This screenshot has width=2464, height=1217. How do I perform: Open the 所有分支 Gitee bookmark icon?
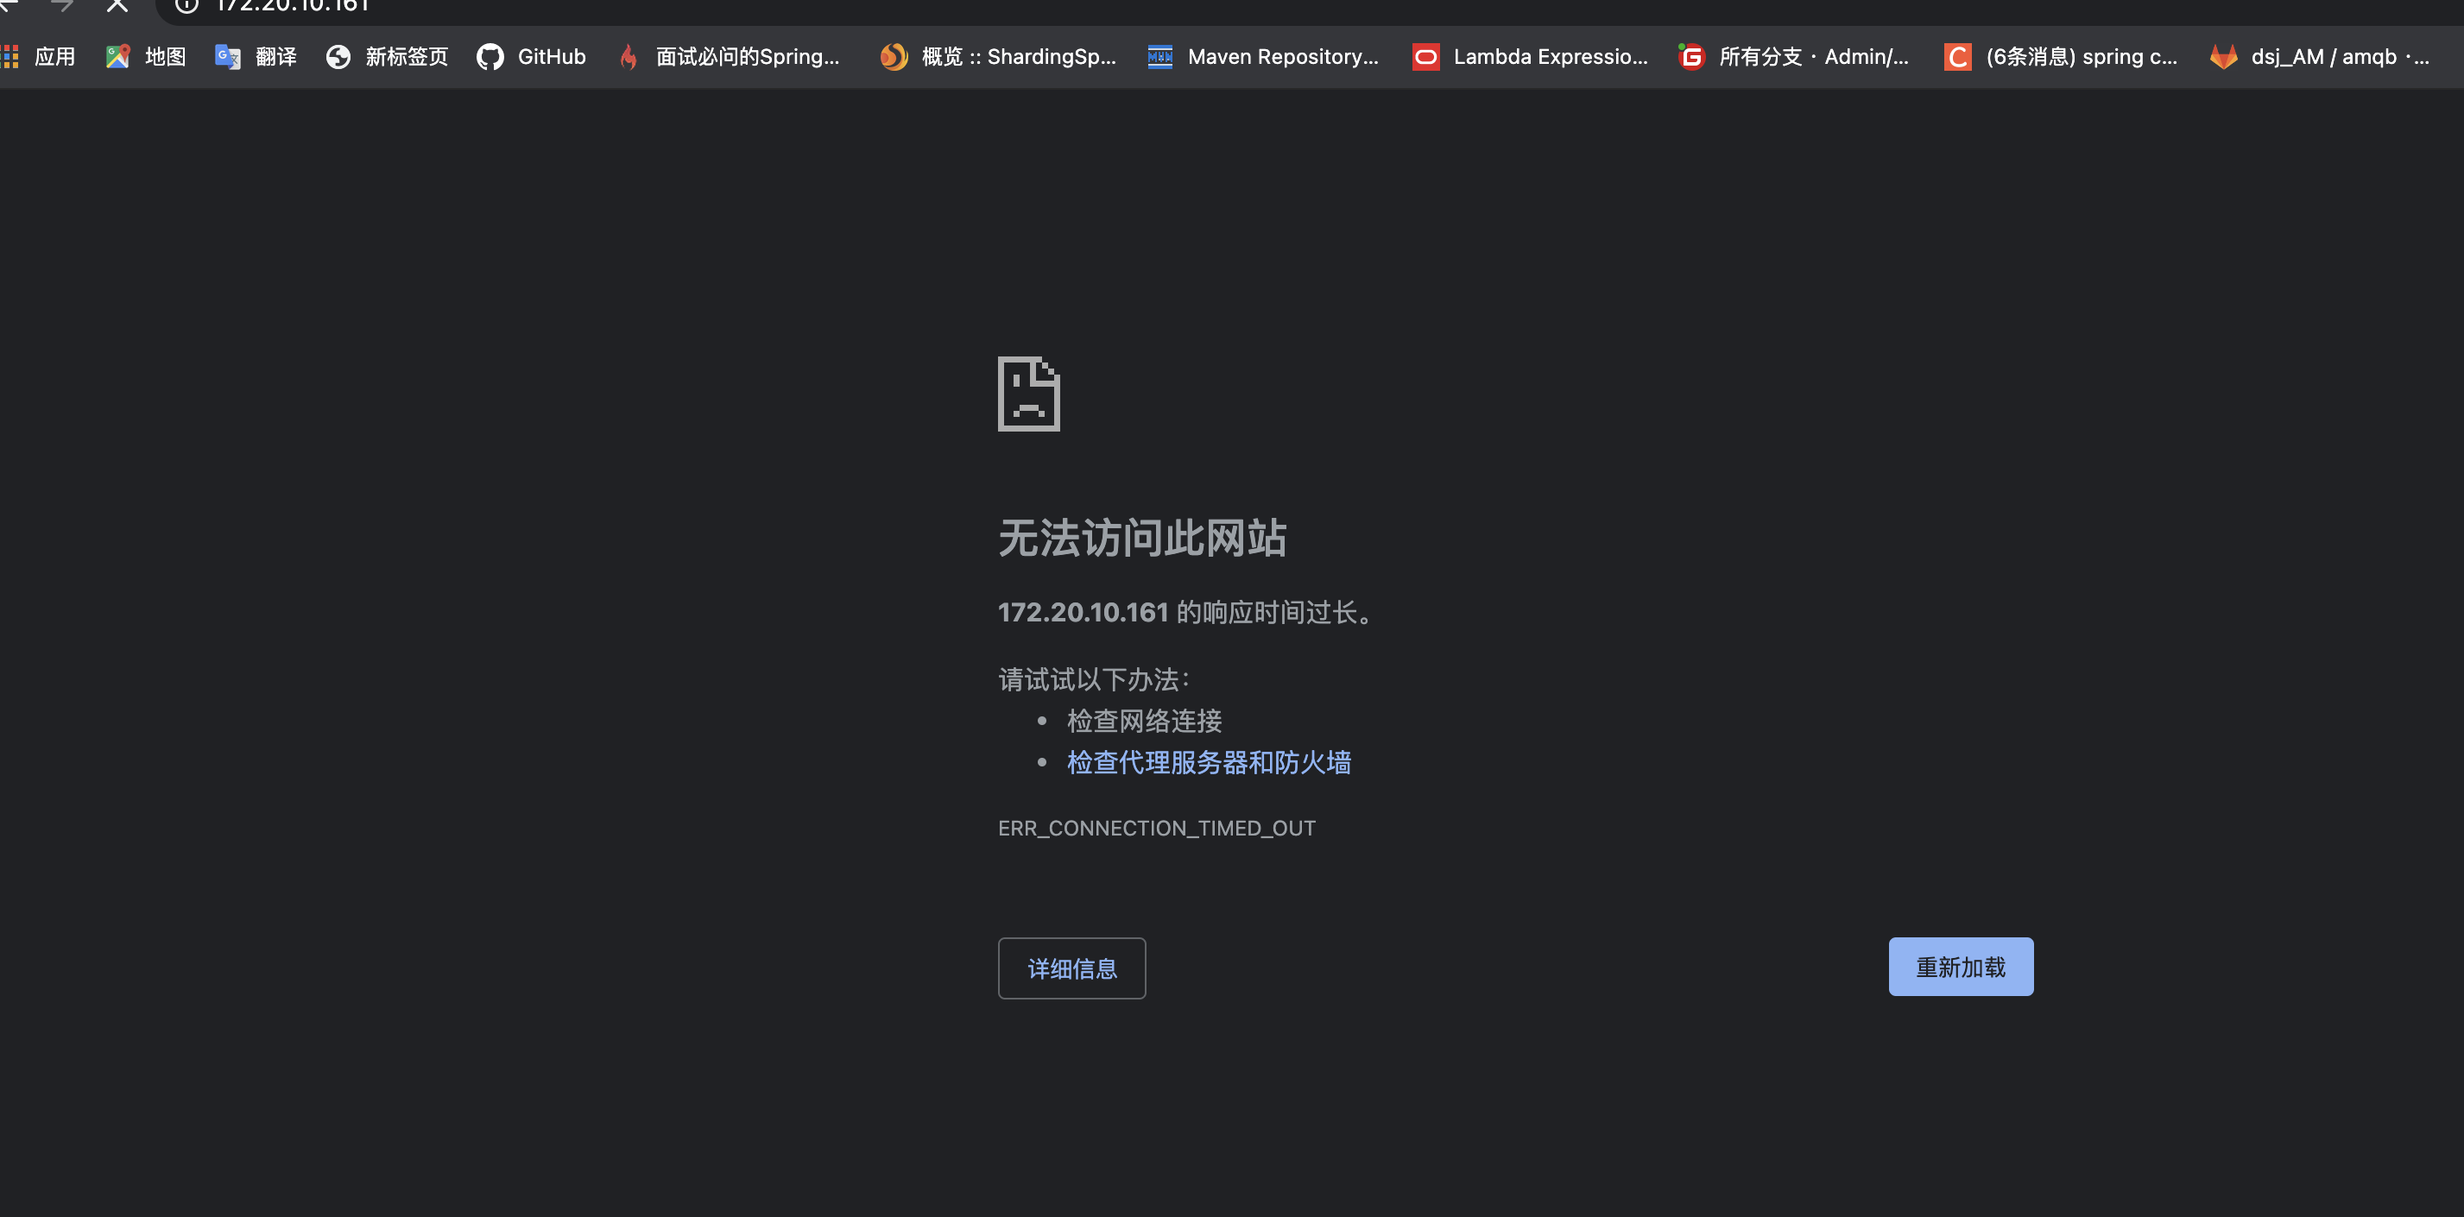pyautogui.click(x=1691, y=57)
